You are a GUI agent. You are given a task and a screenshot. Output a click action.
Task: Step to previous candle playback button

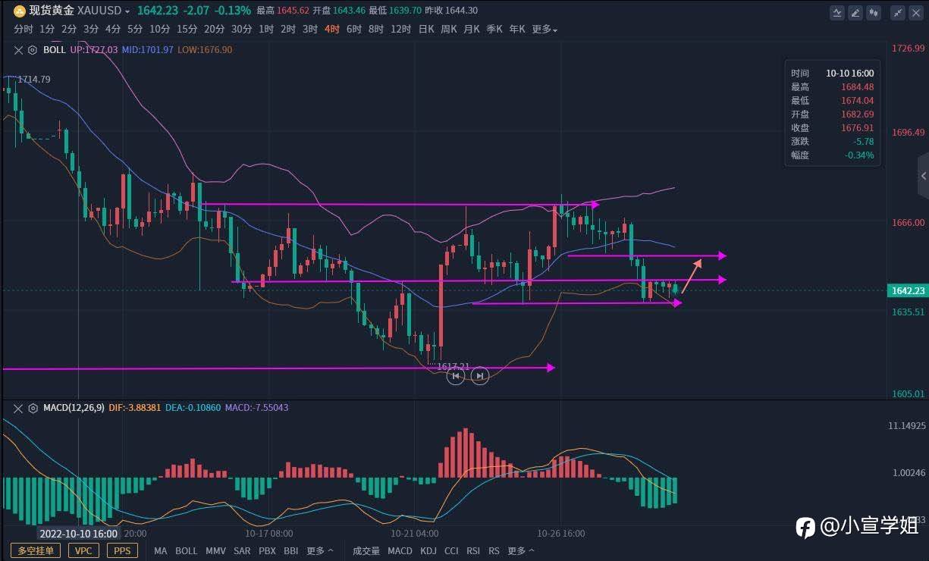tap(455, 375)
